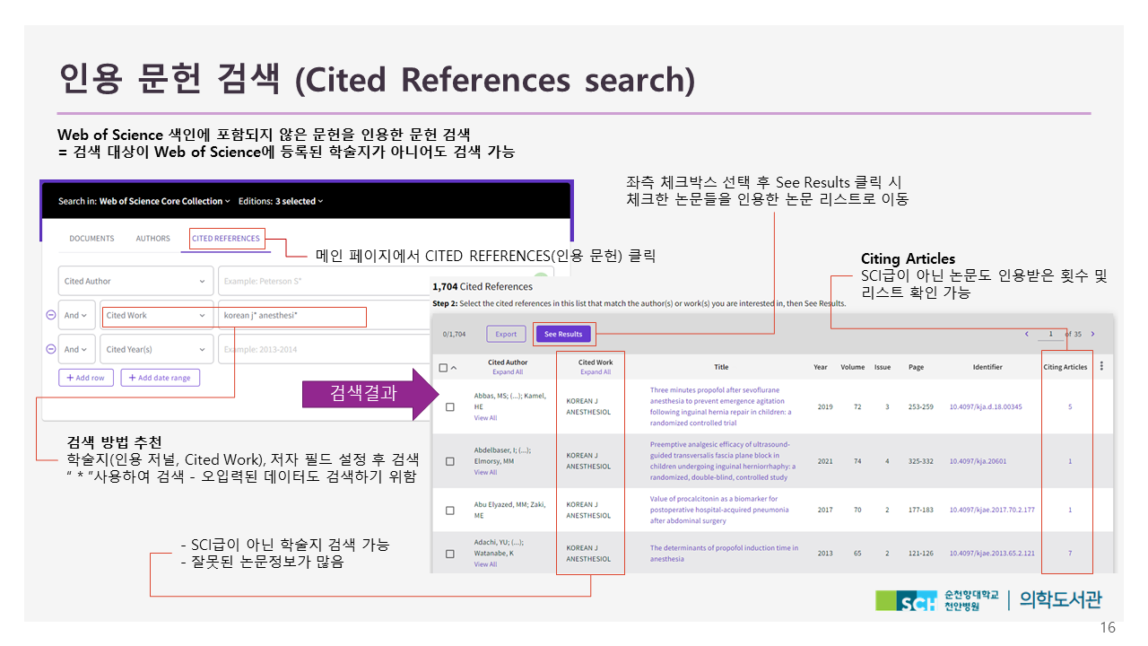Screen dimensions: 1148x646
Task: Remove the Cited Work search row
Action: (x=50, y=315)
